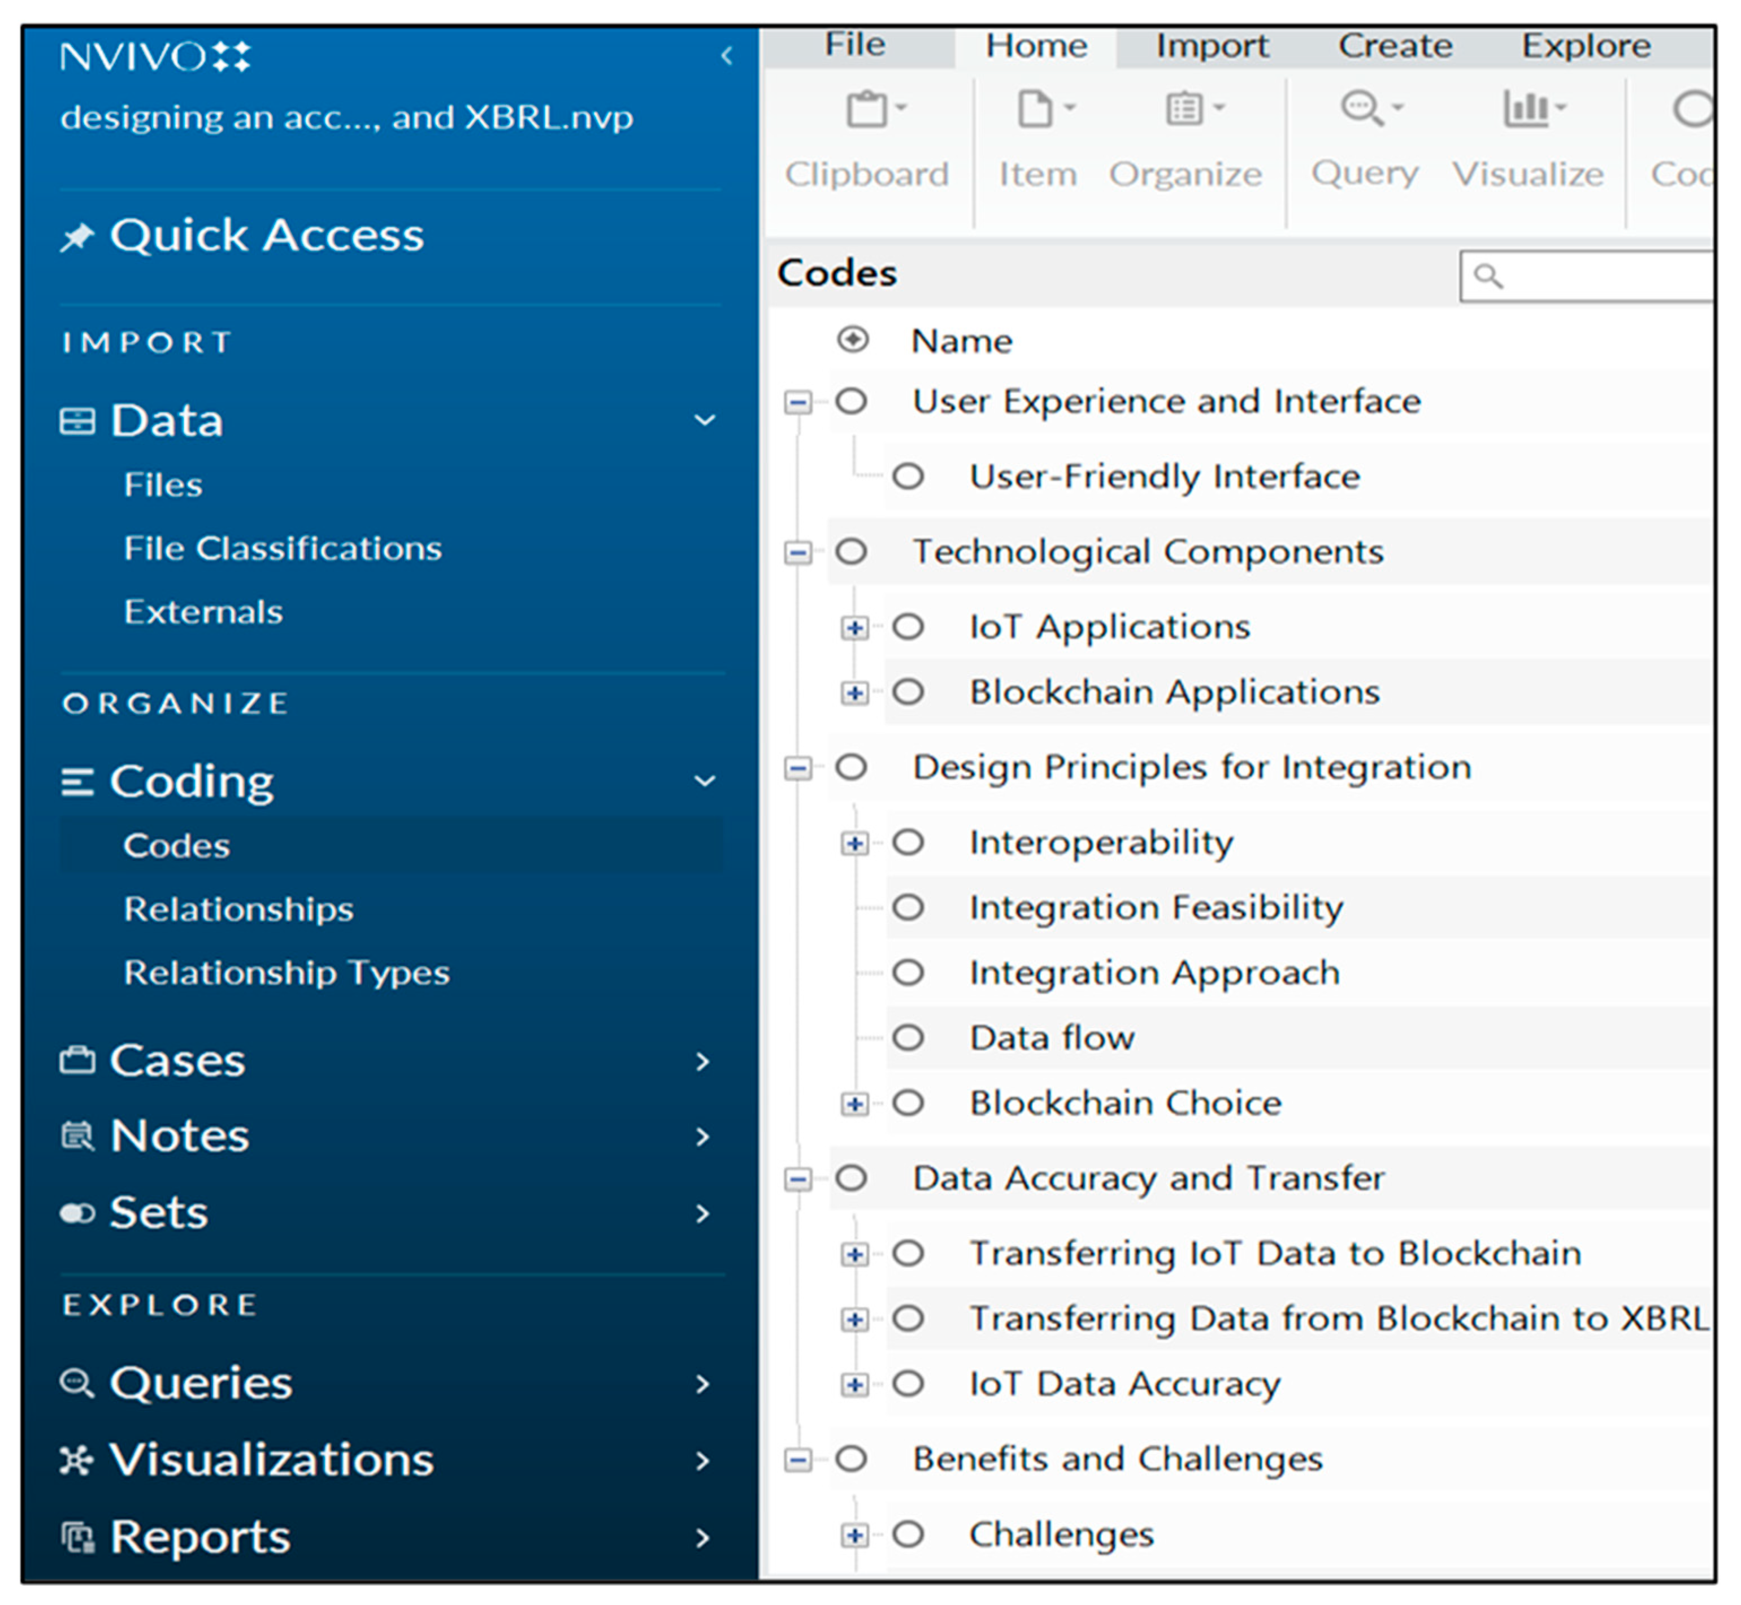Select circle beside Integration Feasibility code
1741x1605 pixels.
909,908
